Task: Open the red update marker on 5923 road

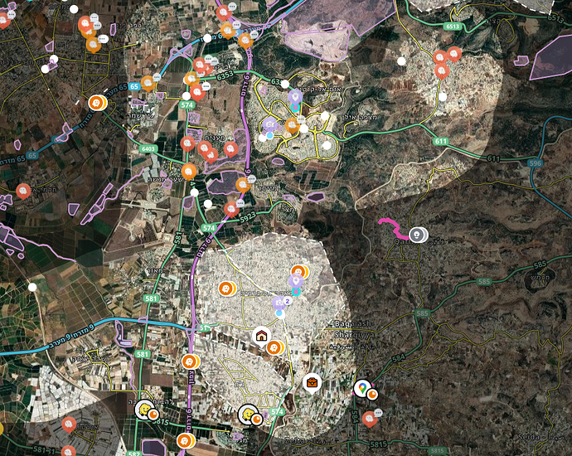Action: tap(231, 210)
